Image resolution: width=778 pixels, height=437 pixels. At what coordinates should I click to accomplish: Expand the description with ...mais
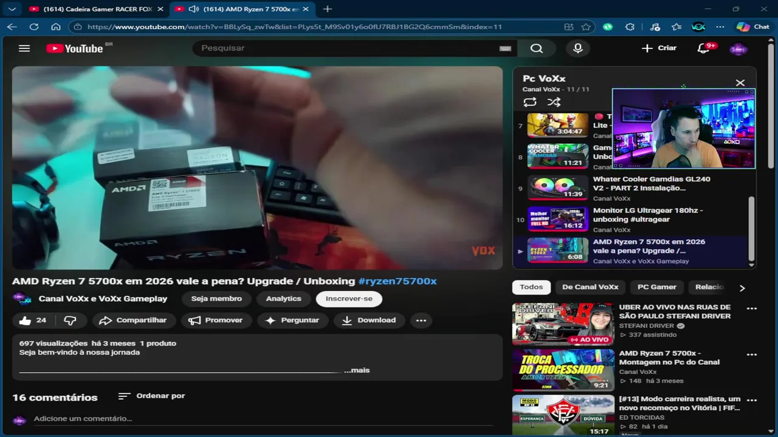pos(357,370)
